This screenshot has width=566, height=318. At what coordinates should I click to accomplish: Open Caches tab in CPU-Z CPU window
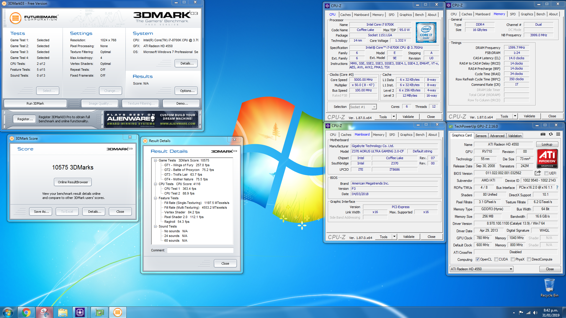click(346, 15)
